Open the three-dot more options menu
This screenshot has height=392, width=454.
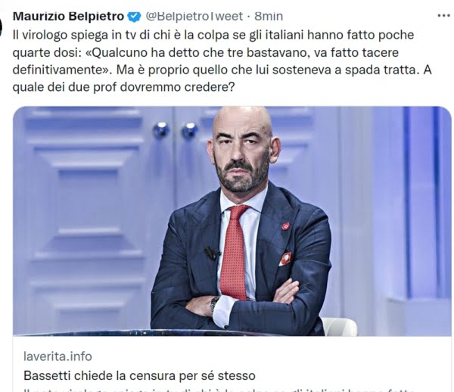coord(443,16)
